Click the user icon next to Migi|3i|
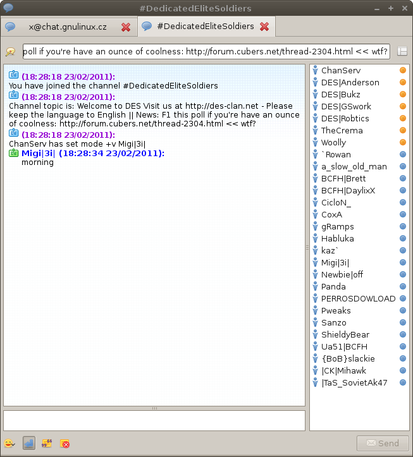The image size is (413, 457). 315,263
